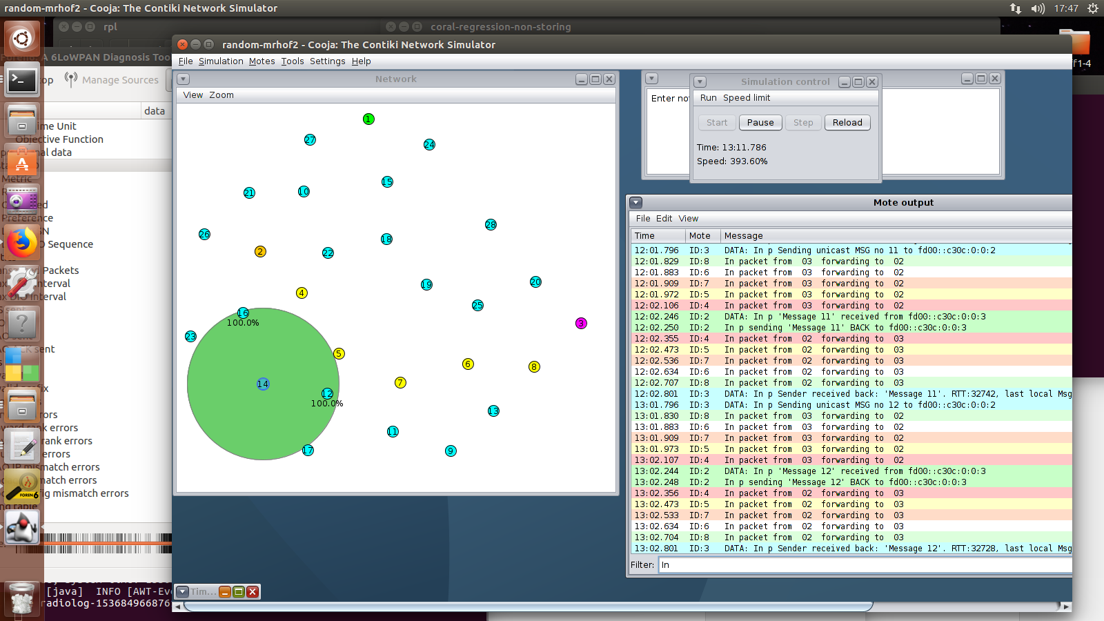Select mote 23 node
The width and height of the screenshot is (1104, 621).
190,337
